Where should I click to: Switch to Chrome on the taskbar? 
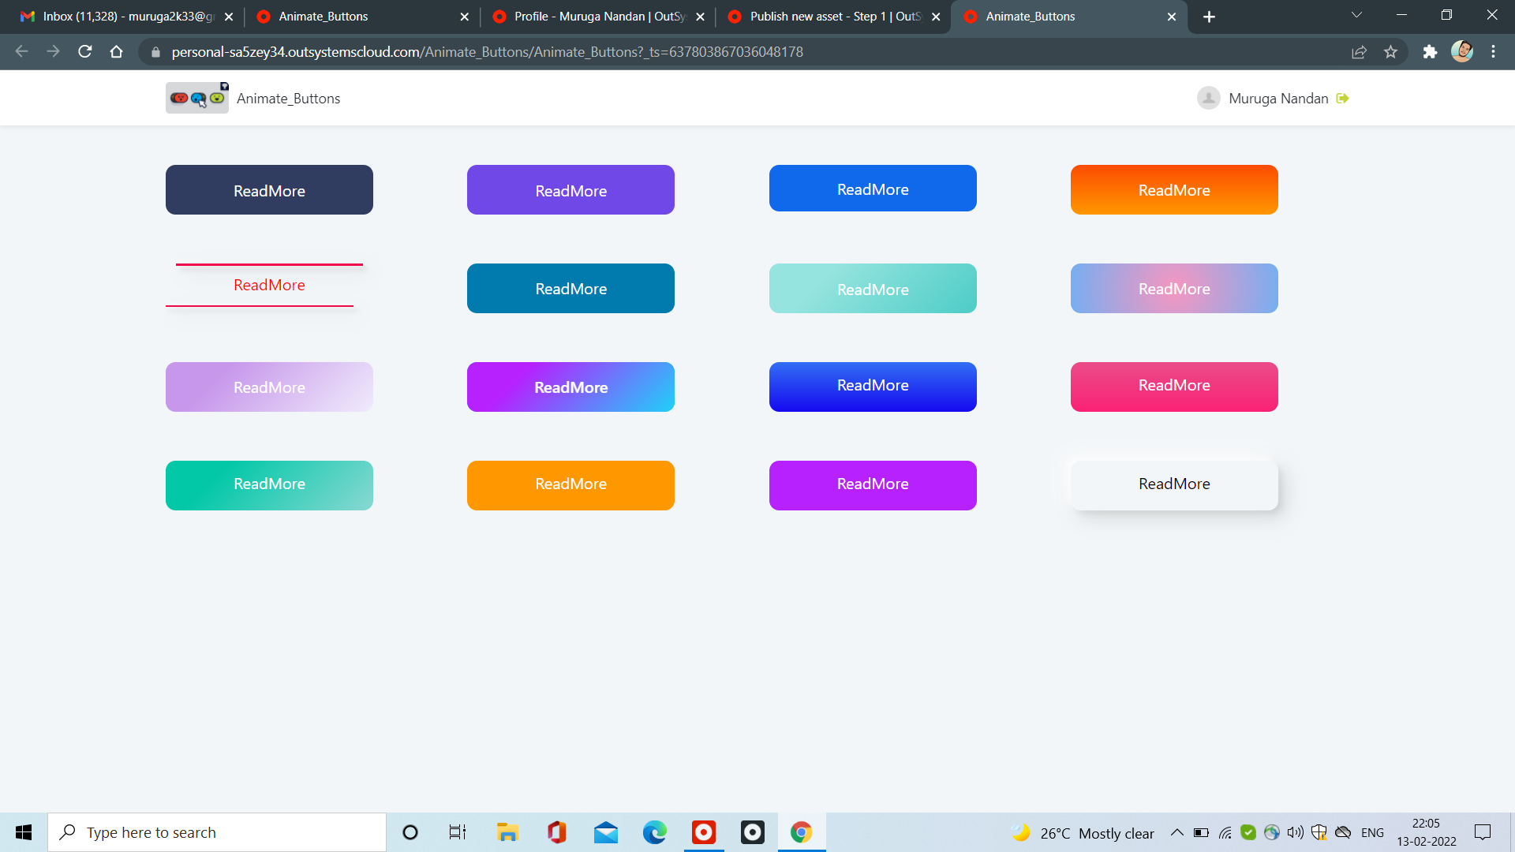801,832
